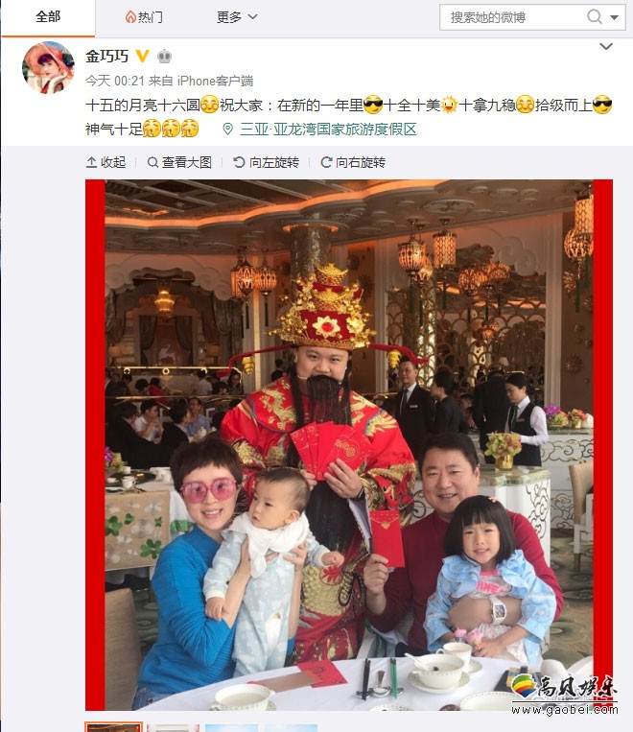
Task: Rotate image right with 向右旋转
Action: tap(353, 162)
